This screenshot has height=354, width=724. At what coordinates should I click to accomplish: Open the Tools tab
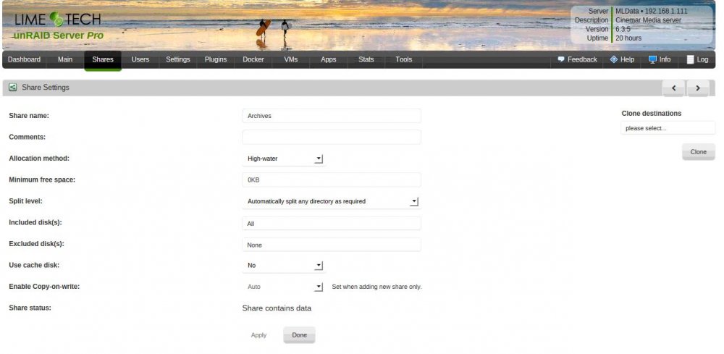[403, 59]
